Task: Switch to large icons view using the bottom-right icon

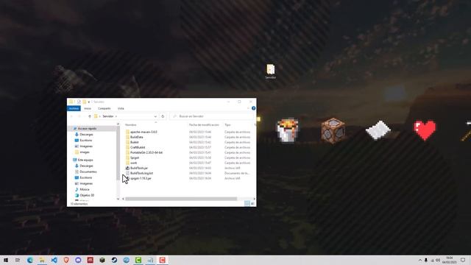Action: click(252, 203)
